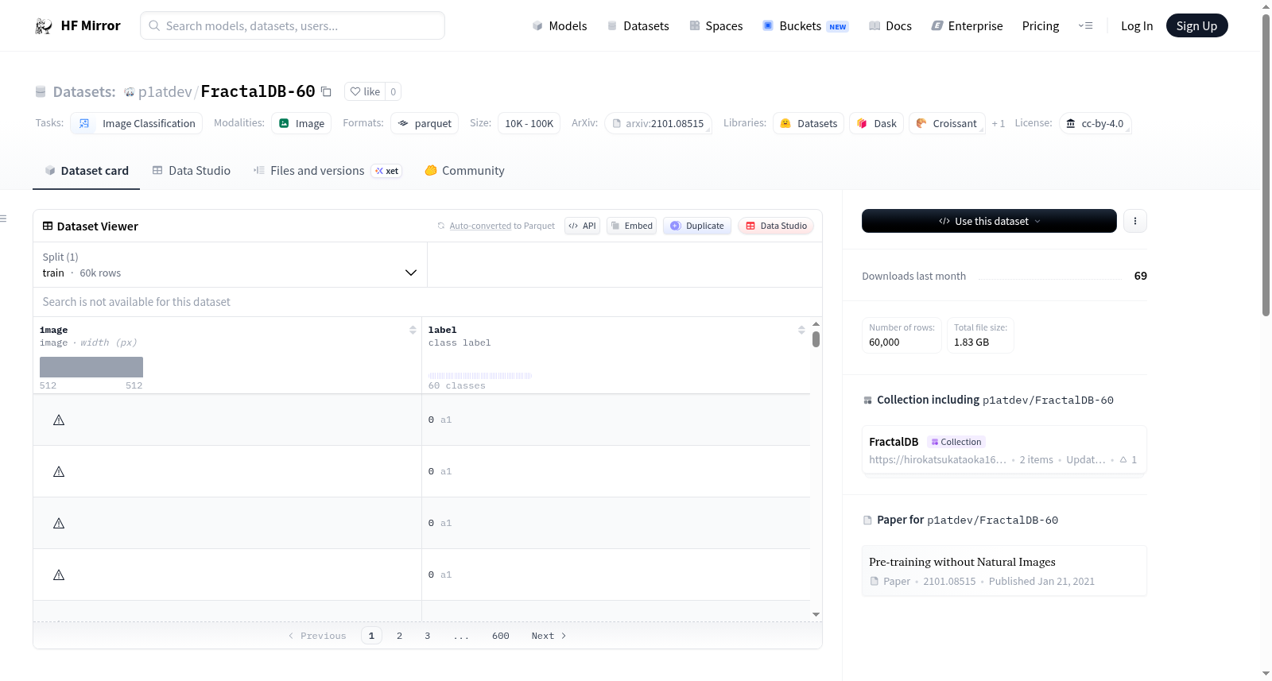The image size is (1272, 681).
Task: Go to page 2 of the viewer
Action: pyautogui.click(x=399, y=636)
